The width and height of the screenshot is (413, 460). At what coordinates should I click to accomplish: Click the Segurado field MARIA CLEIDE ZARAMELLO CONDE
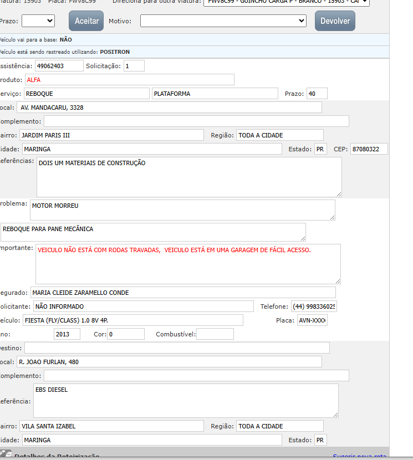click(x=183, y=293)
